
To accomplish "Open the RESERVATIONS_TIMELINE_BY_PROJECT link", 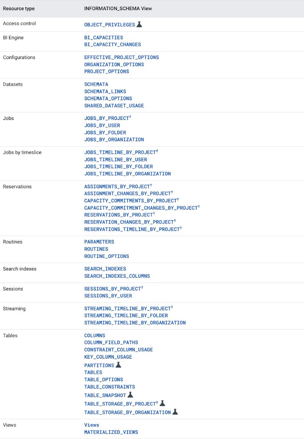I will point(132,229).
